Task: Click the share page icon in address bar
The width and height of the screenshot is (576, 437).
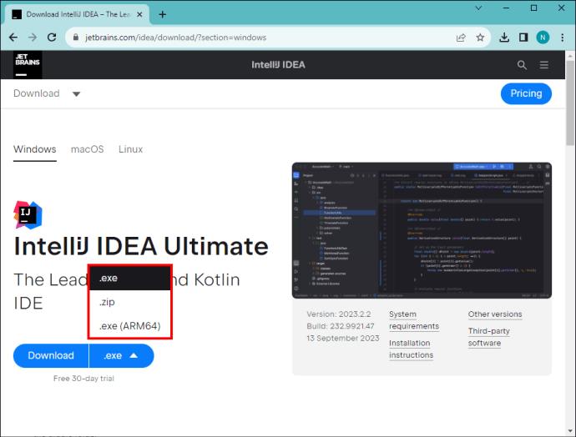Action: pos(461,38)
